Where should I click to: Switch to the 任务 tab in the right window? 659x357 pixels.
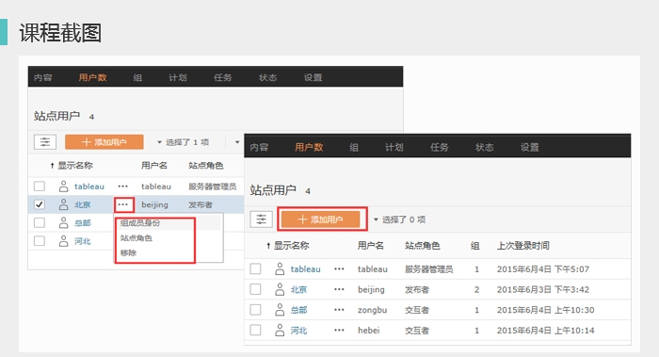(440, 147)
